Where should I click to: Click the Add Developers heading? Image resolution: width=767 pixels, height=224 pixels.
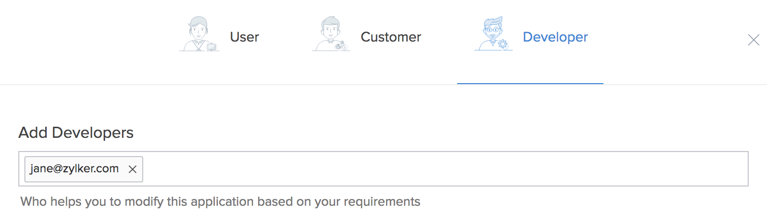coord(76,133)
